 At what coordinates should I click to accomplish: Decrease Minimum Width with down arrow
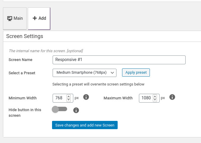pos(69,100)
